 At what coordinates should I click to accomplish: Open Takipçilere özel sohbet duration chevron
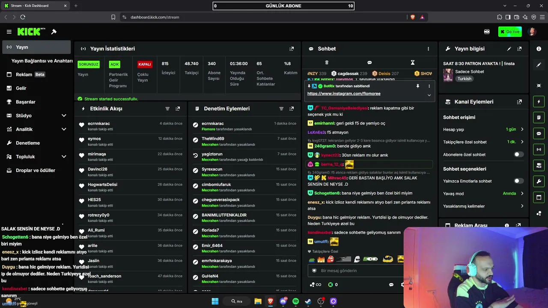point(522,142)
